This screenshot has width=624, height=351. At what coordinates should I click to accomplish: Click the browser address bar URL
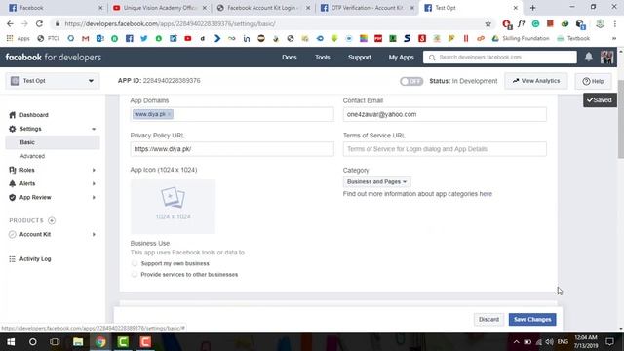(x=170, y=23)
